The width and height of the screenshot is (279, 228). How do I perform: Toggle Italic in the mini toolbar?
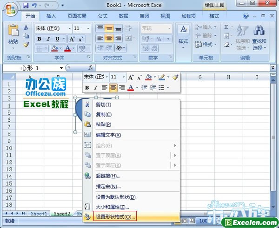coord(96,88)
